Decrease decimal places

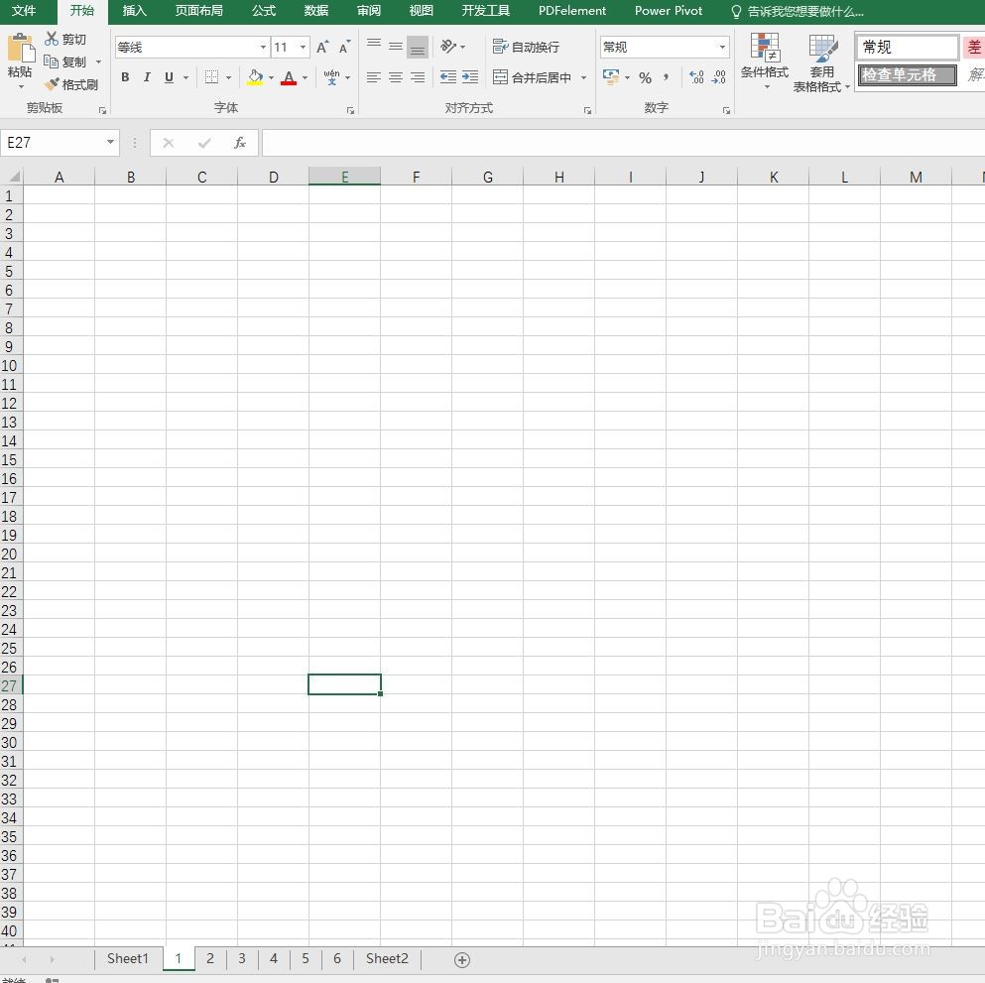pyautogui.click(x=718, y=77)
